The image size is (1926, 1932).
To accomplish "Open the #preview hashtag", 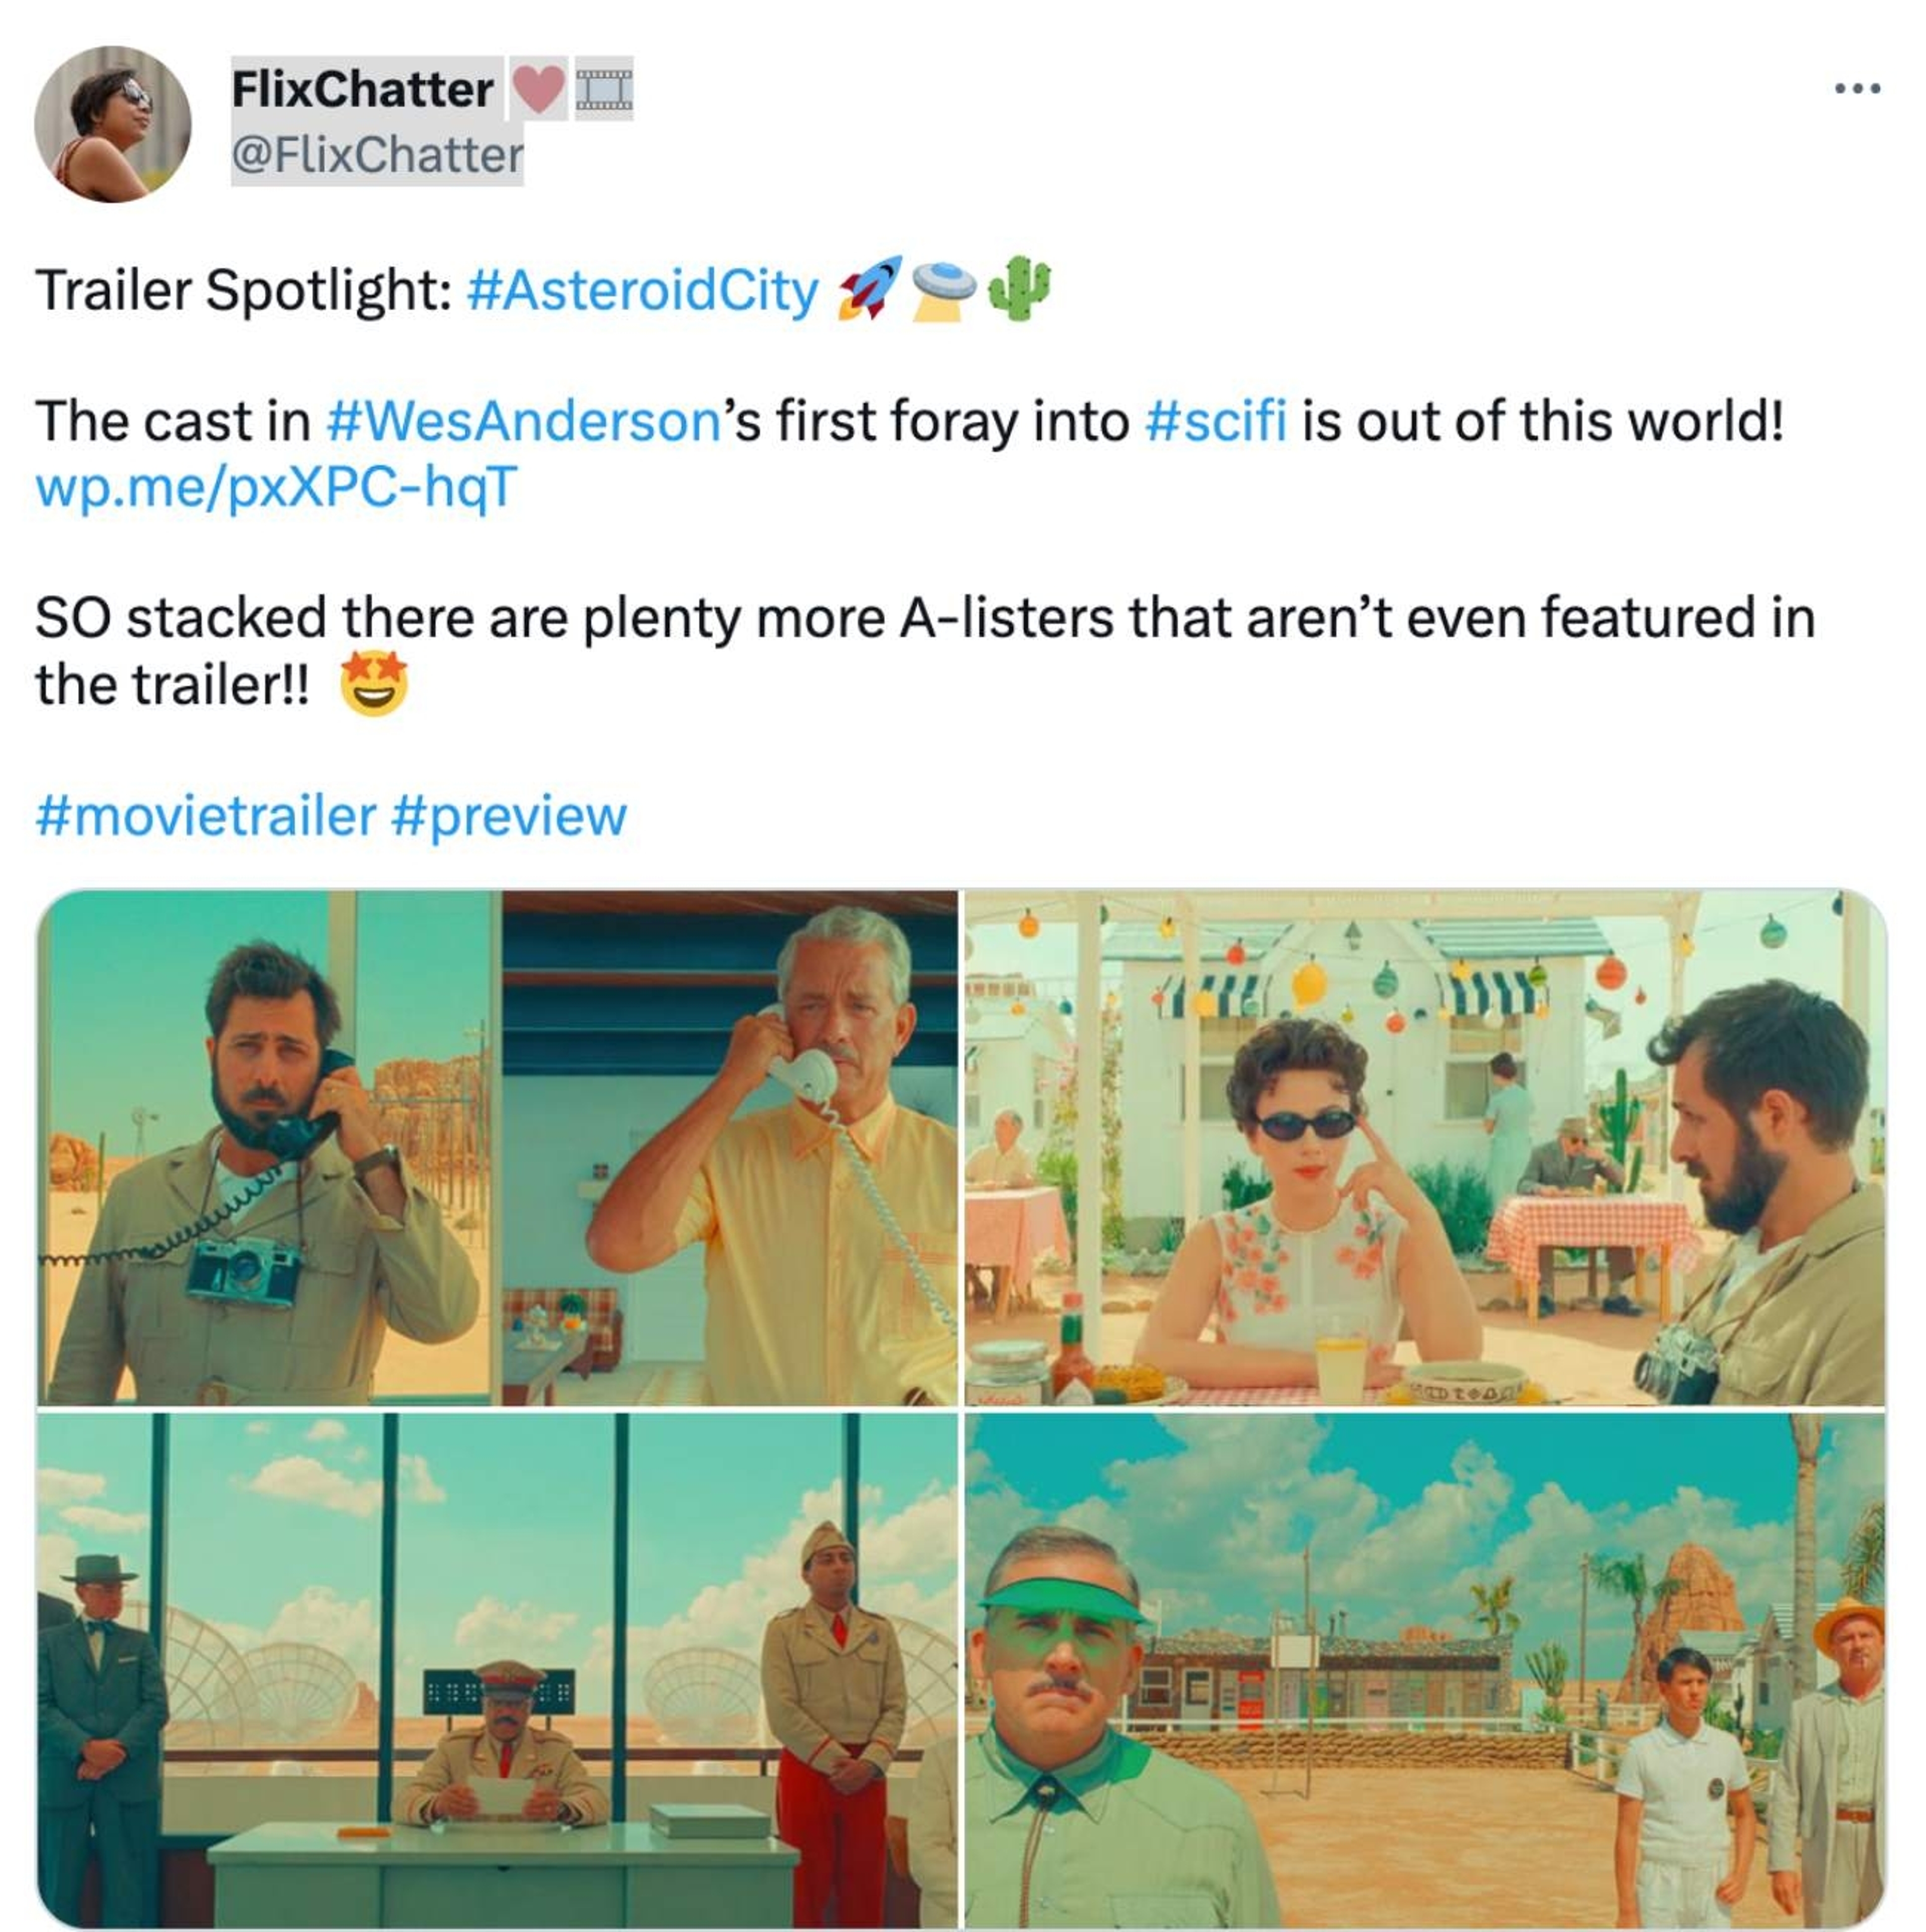I will (x=508, y=817).
